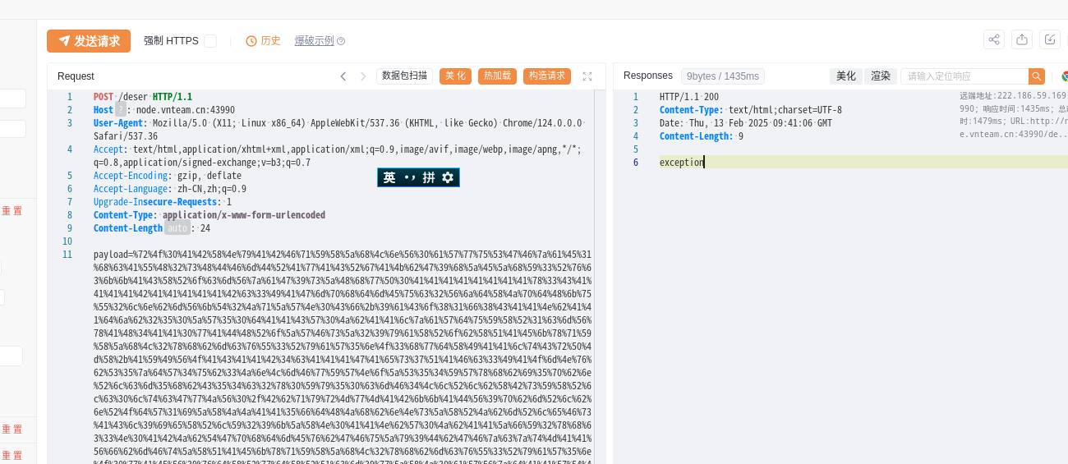Go to previous request with left chevron
The height and width of the screenshot is (464, 1068).
click(343, 76)
